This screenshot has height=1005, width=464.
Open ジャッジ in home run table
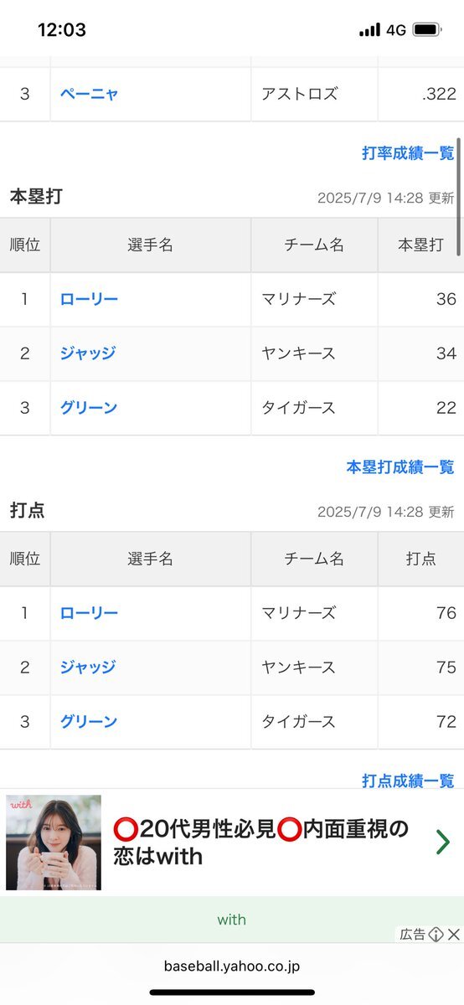(x=88, y=353)
